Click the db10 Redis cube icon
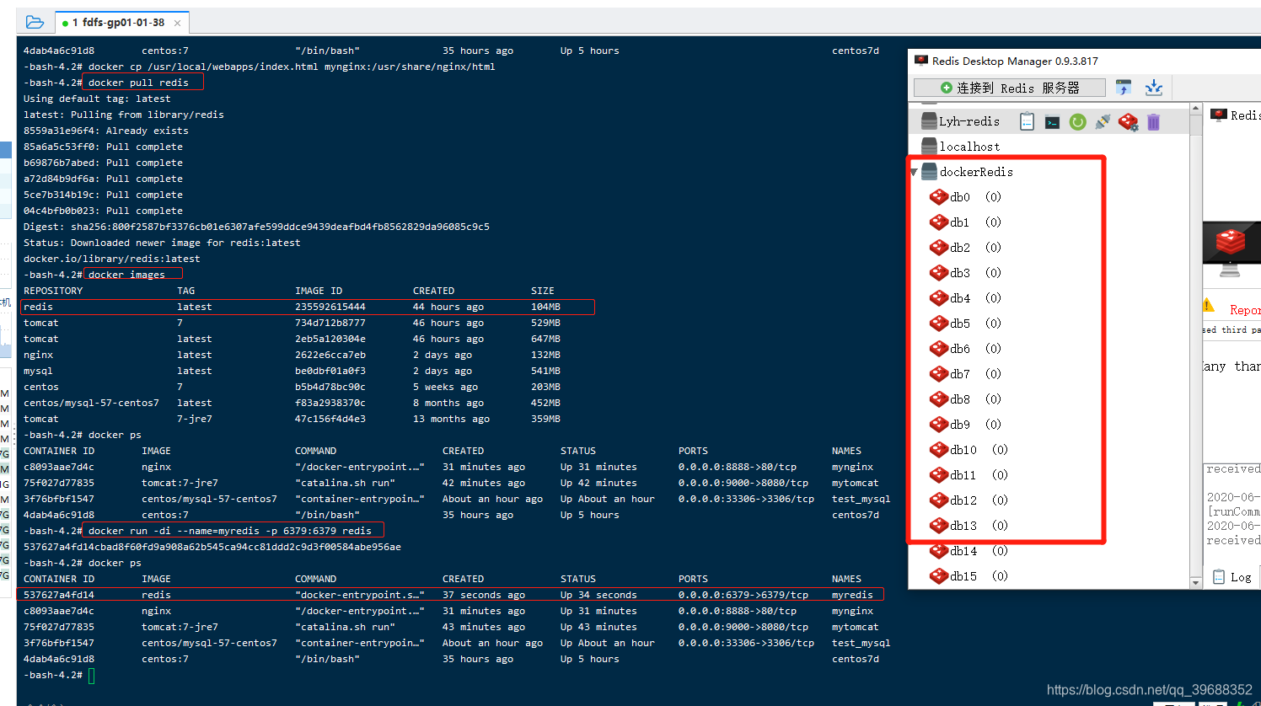Image resolution: width=1261 pixels, height=706 pixels. pyautogui.click(x=939, y=450)
